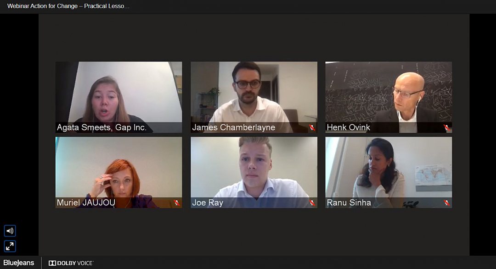Select Henk Ovink's video tile
The width and height of the screenshot is (496, 269).
pyautogui.click(x=389, y=97)
